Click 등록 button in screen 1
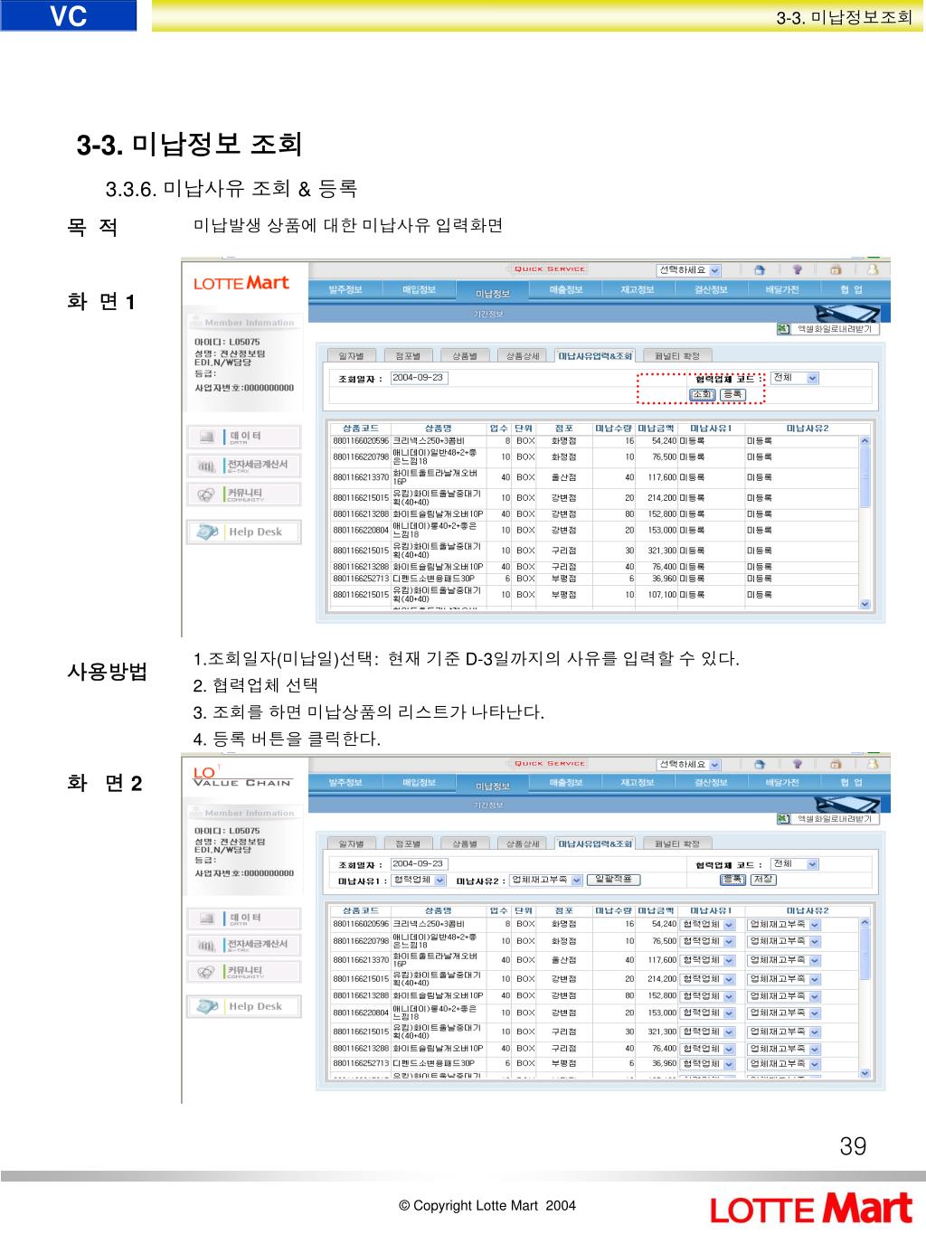The width and height of the screenshot is (926, 1234). [x=732, y=395]
